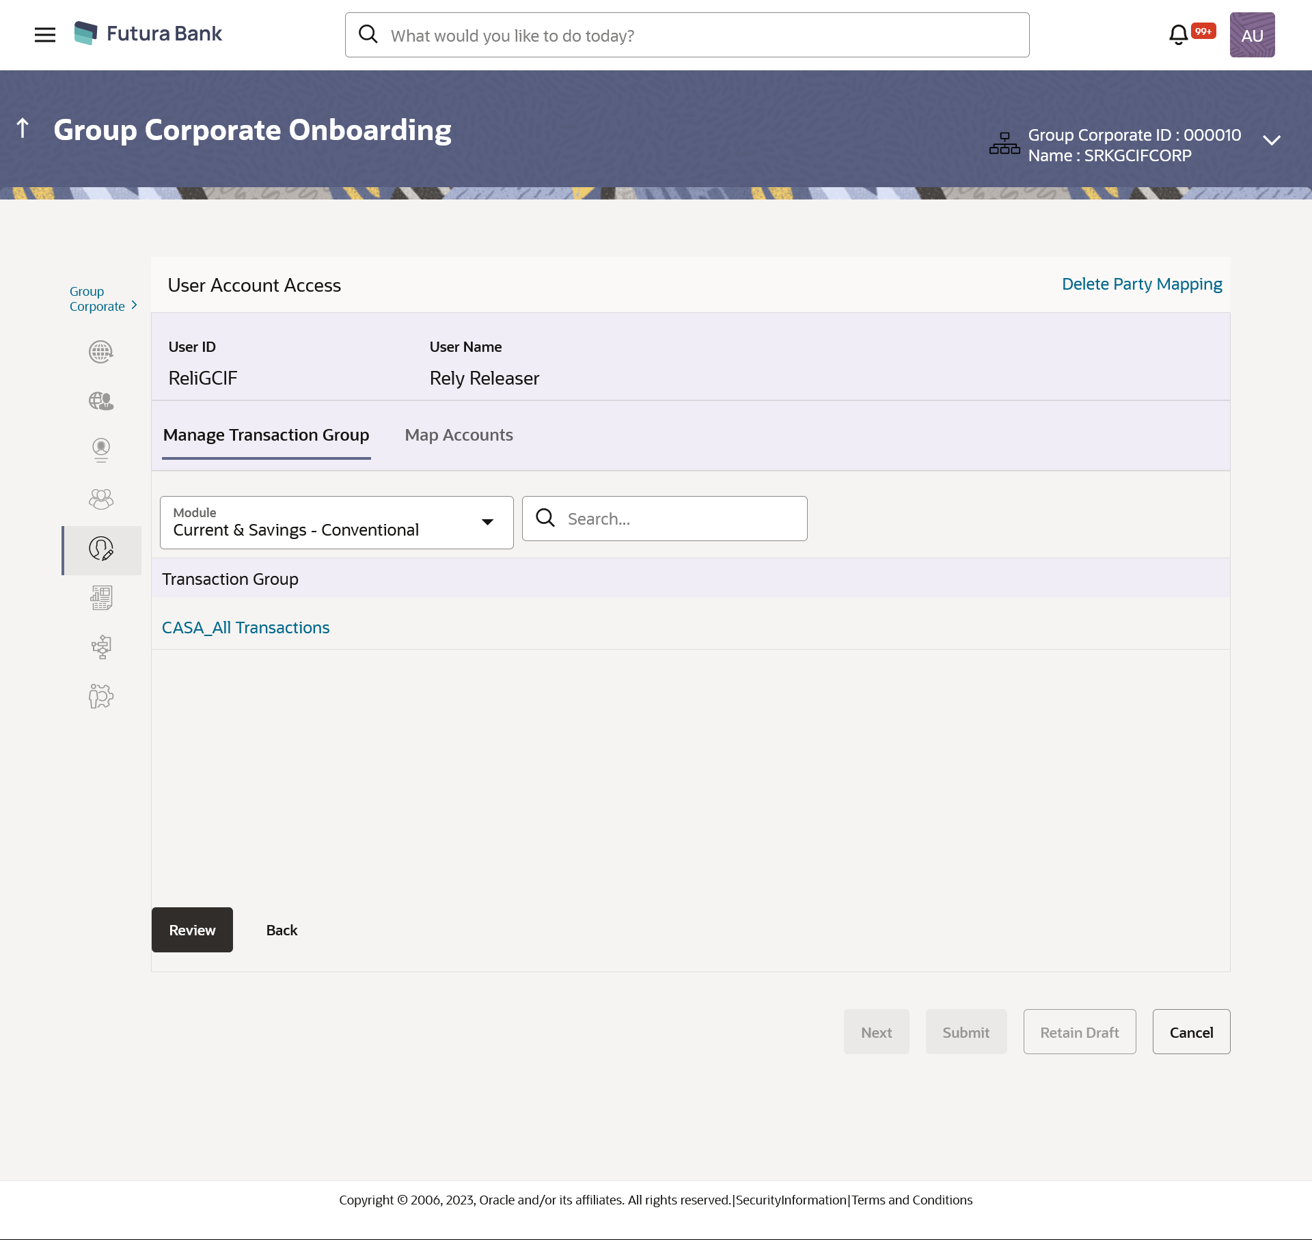Click the up arrow beside page title
The height and width of the screenshot is (1240, 1312).
tap(23, 128)
